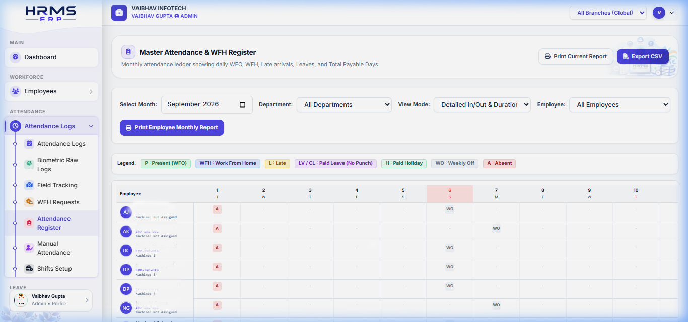Open Shifts Setup page
Screen dimensions: 688x322
pyautogui.click(x=54, y=269)
